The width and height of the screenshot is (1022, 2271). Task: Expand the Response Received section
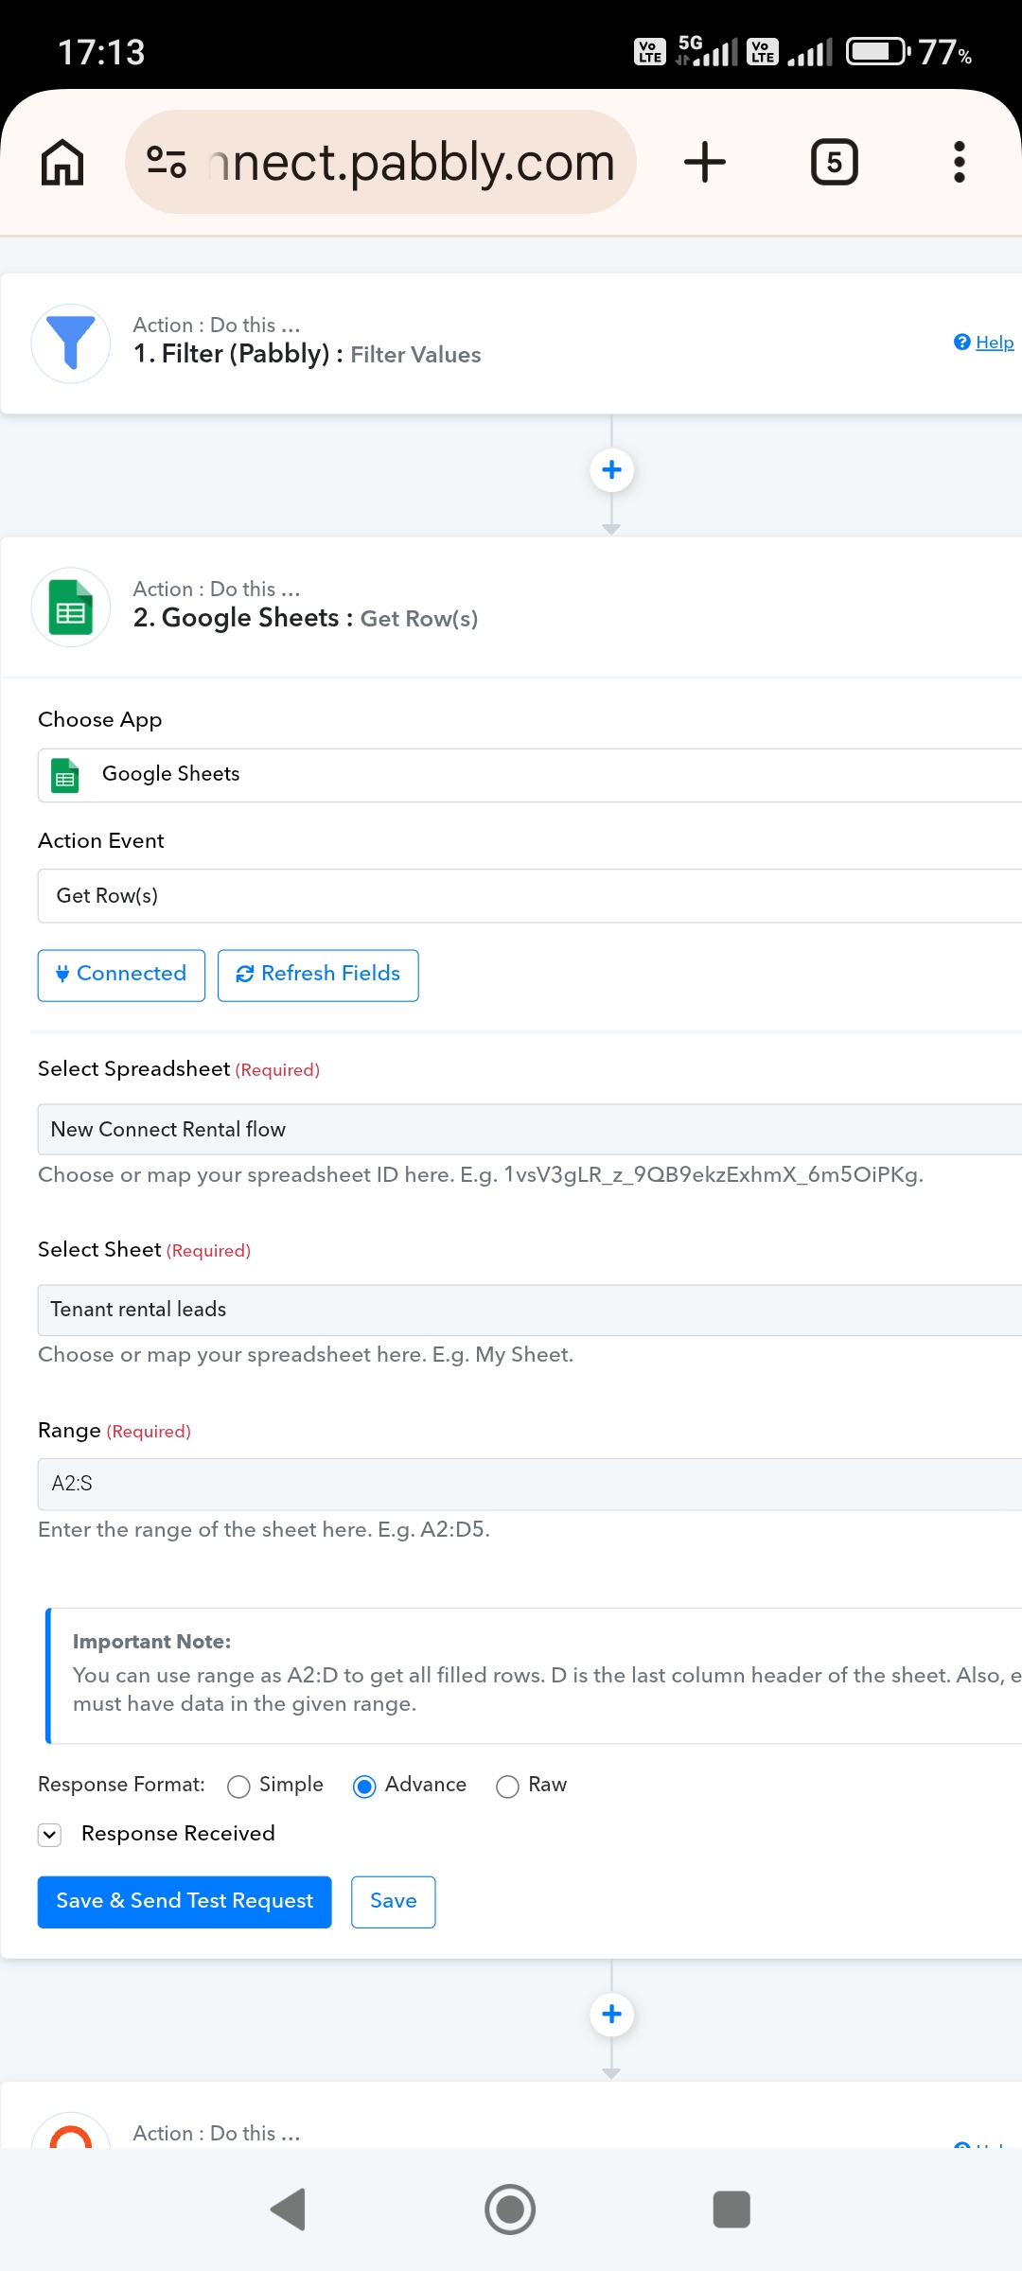(50, 1835)
